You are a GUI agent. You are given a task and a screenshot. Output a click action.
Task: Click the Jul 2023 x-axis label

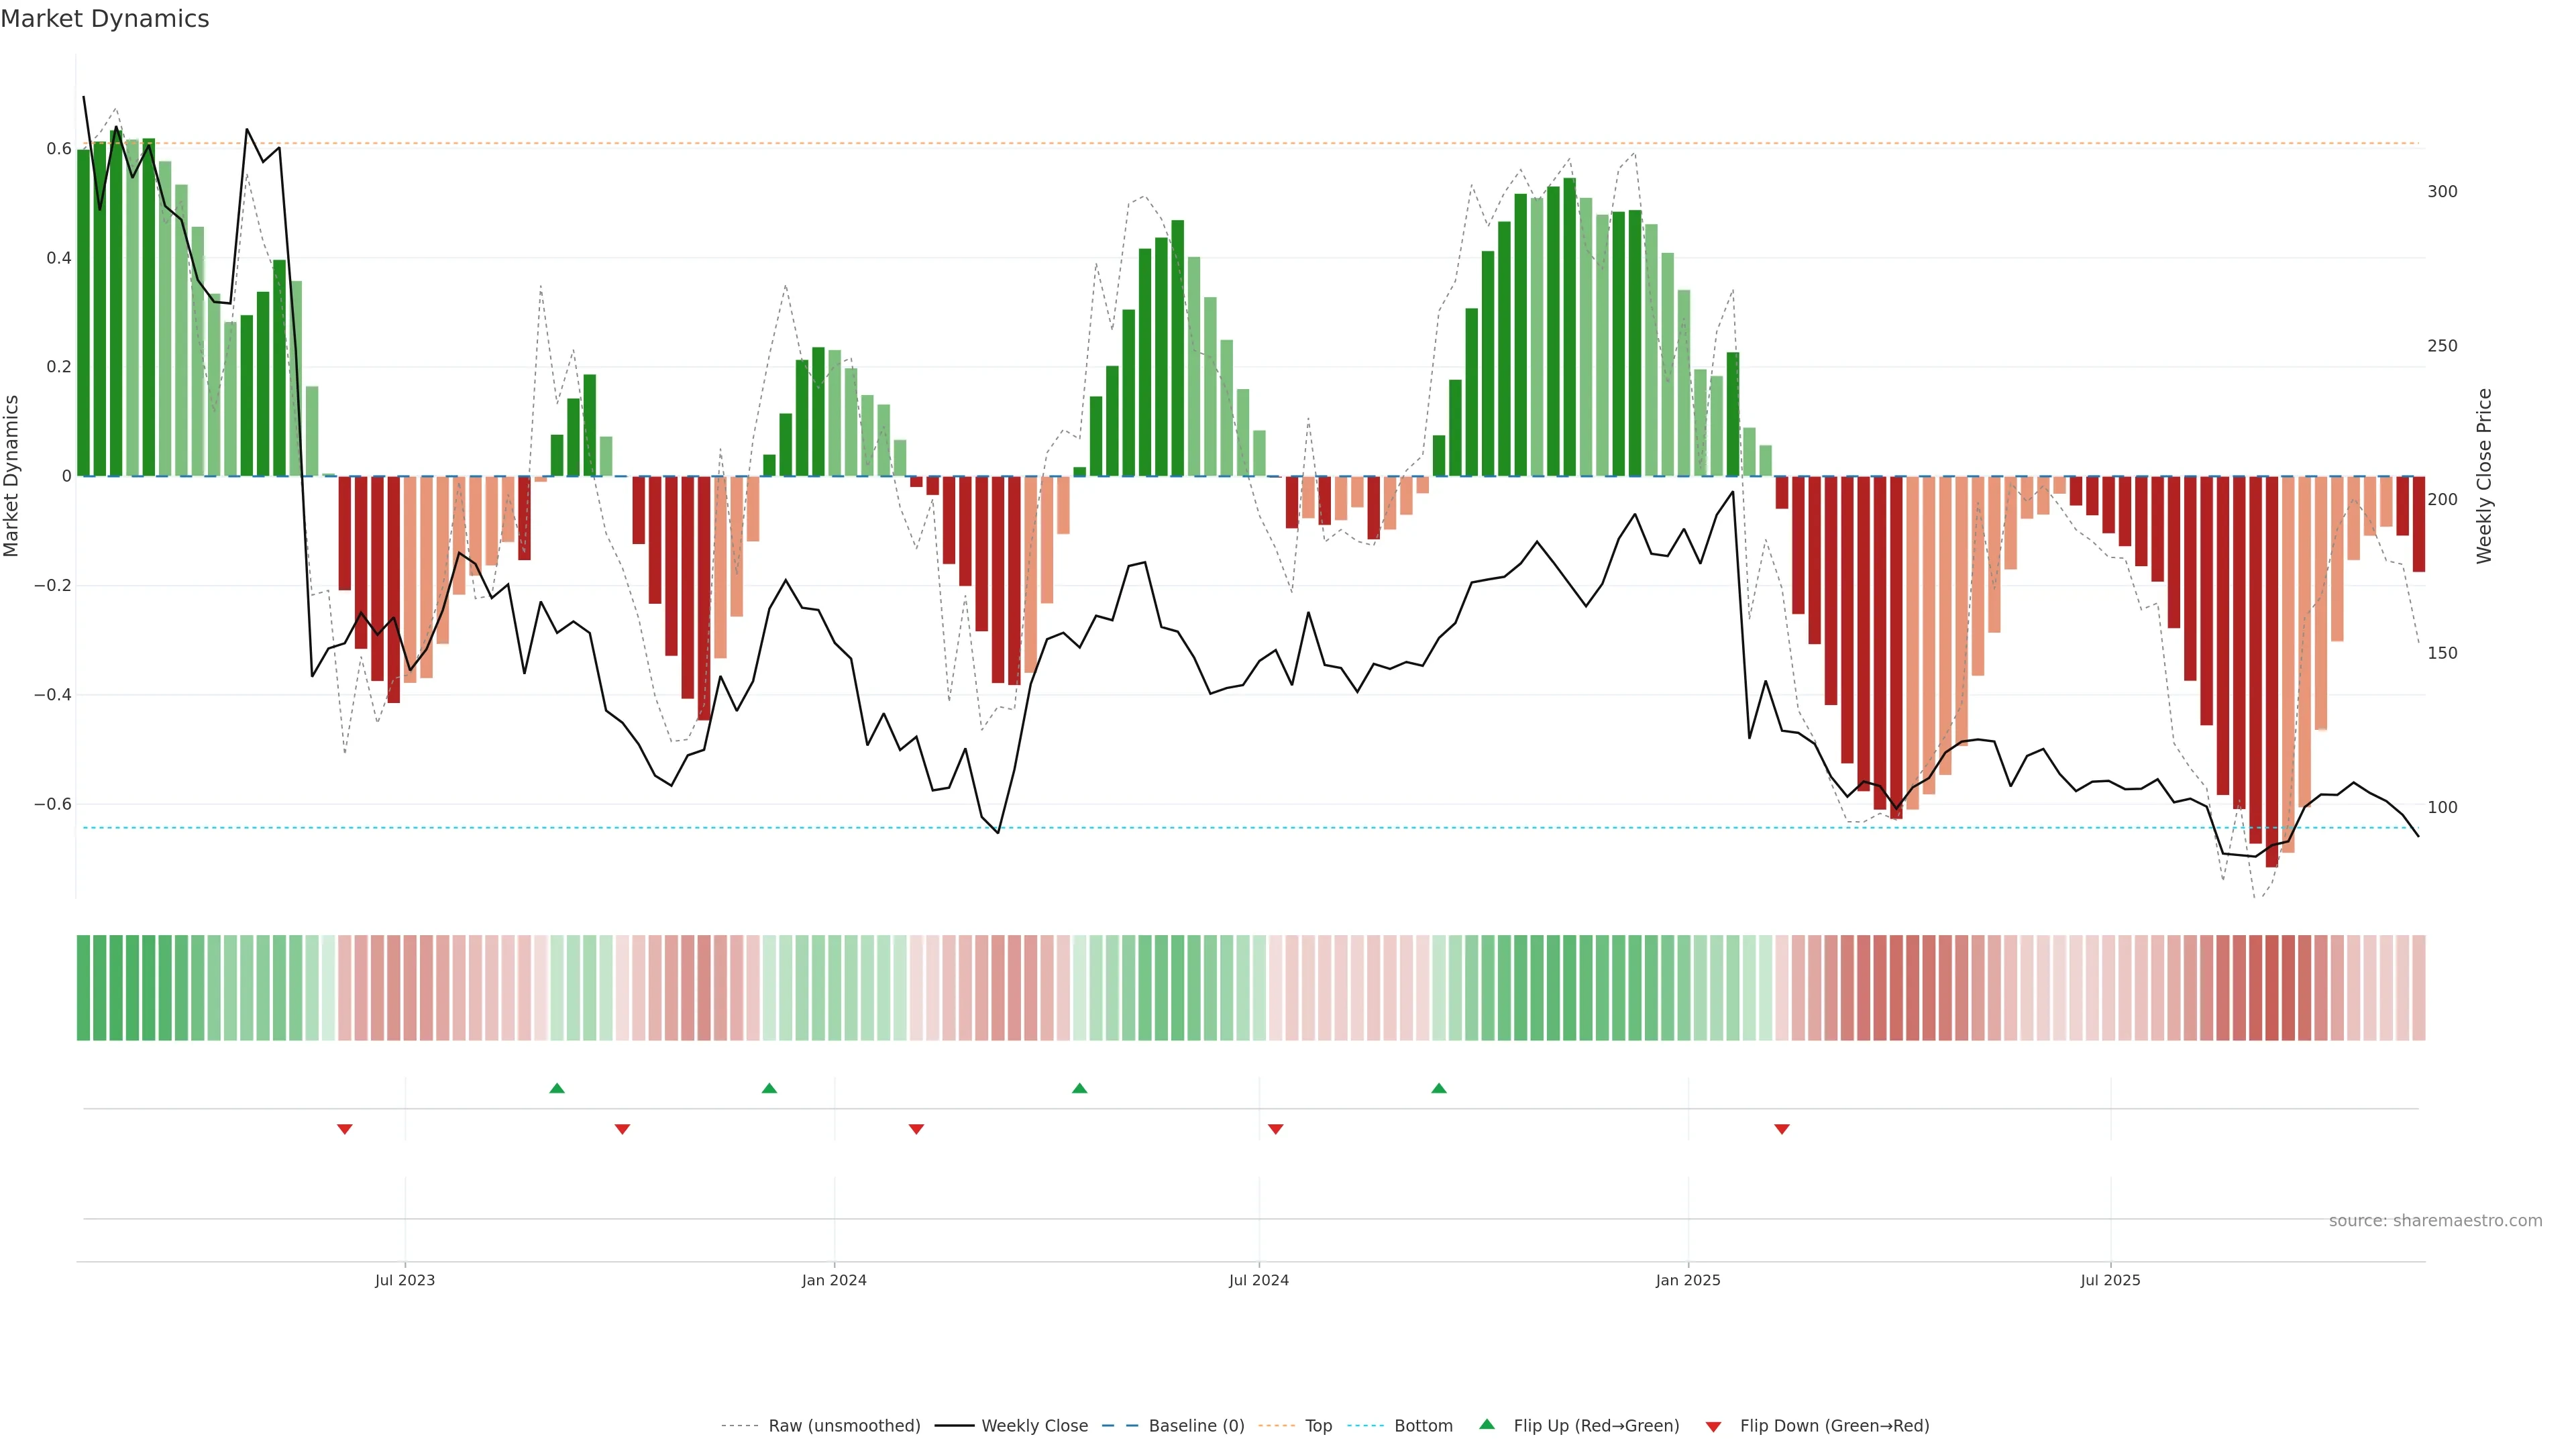point(405,1280)
